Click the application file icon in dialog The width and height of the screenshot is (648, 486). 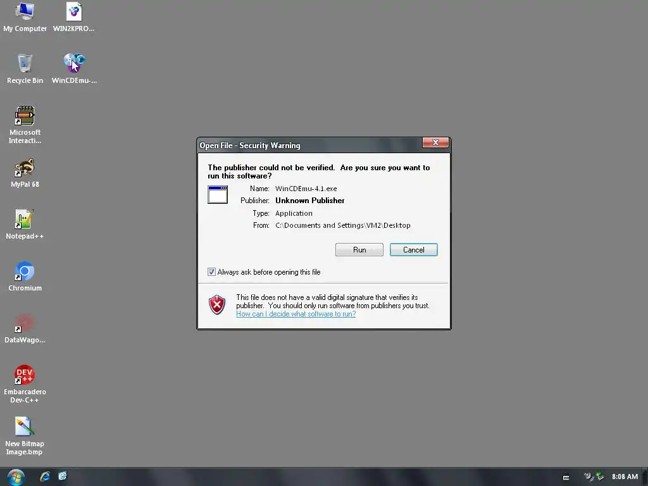[x=218, y=195]
